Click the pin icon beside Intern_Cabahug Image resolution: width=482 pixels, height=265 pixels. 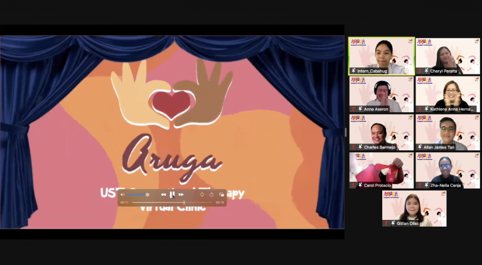click(353, 71)
